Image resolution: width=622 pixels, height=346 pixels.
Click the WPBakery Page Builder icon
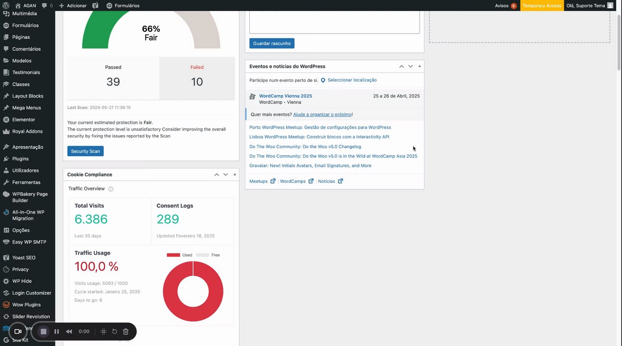point(6,194)
